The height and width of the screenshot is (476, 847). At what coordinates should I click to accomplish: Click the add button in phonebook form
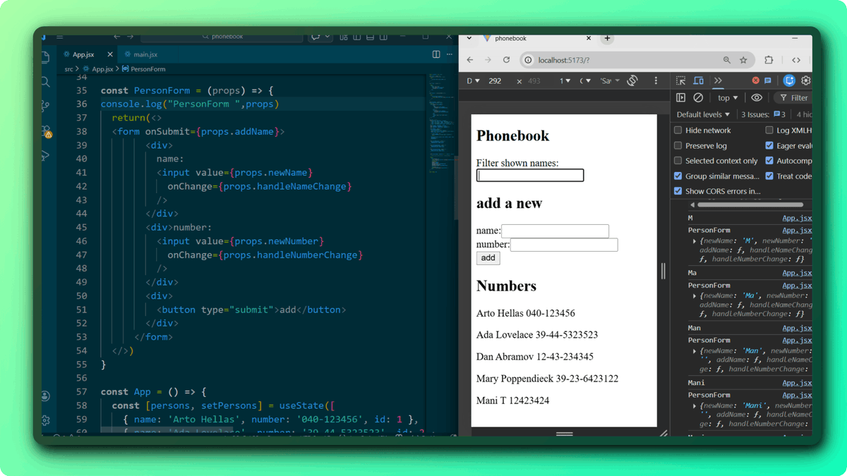488,258
